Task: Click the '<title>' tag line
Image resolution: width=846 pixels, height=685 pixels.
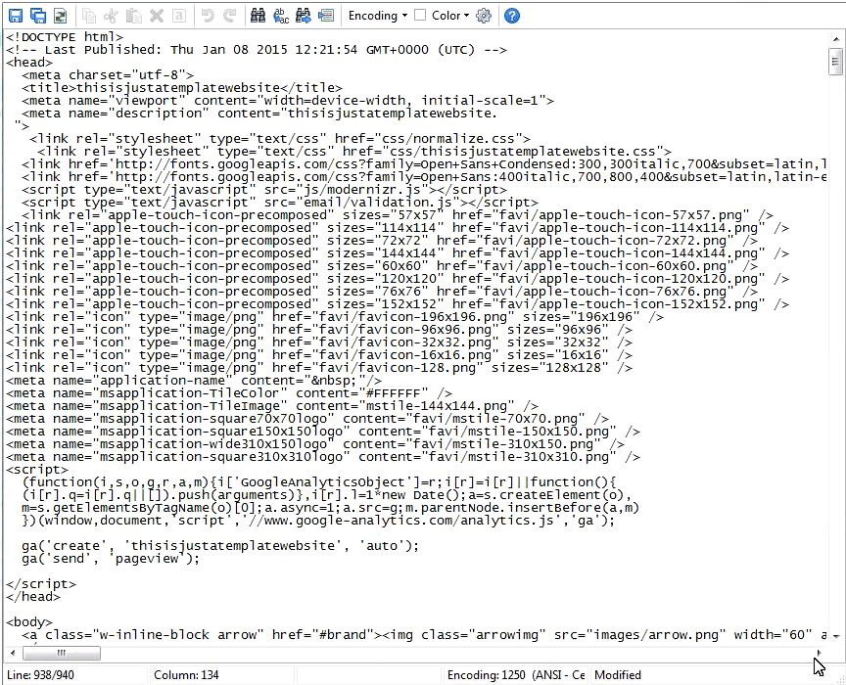Action: [x=182, y=88]
